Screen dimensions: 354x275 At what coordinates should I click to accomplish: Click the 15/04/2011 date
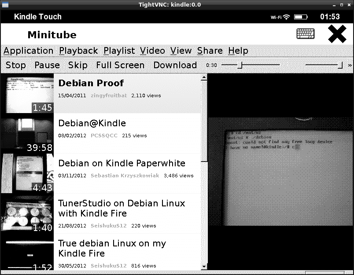[x=72, y=95]
